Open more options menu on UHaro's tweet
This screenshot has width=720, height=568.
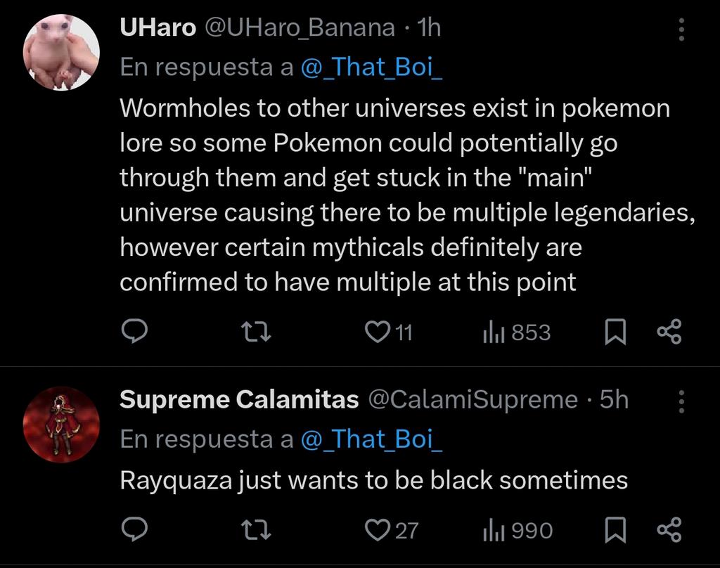(x=681, y=30)
